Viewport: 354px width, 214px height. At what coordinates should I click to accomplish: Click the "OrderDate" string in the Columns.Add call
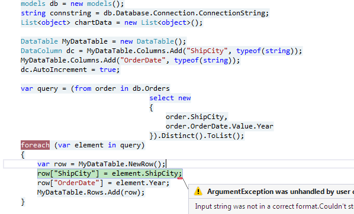(x=143, y=60)
